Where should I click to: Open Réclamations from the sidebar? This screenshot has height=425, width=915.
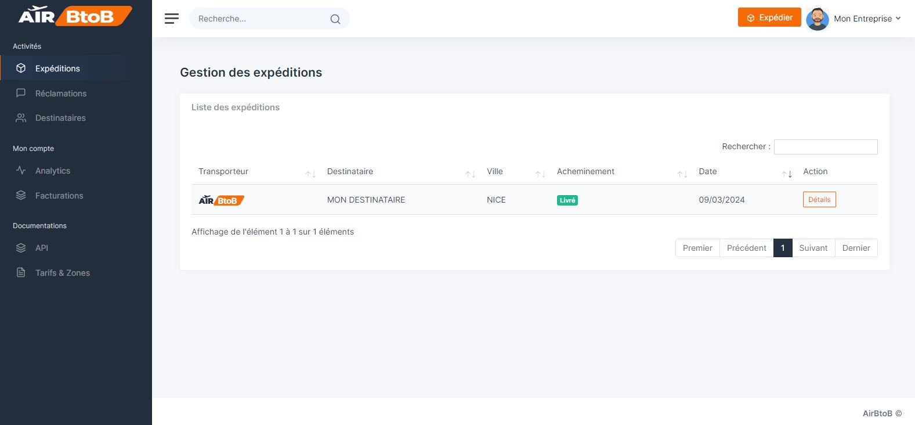click(x=60, y=93)
